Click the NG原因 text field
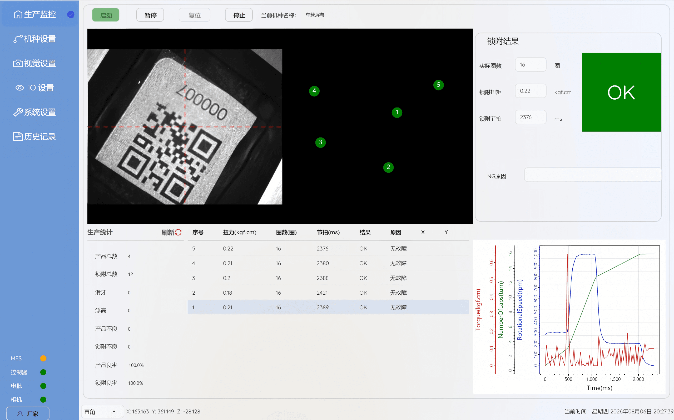This screenshot has width=674, height=420. [x=593, y=175]
